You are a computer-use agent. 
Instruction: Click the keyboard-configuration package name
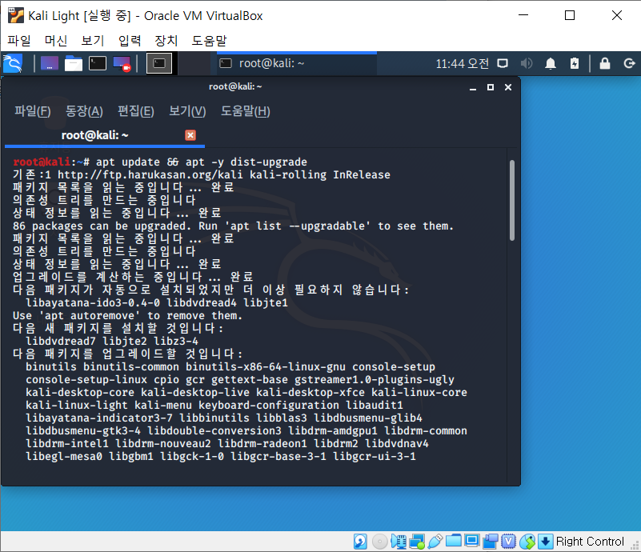[269, 406]
